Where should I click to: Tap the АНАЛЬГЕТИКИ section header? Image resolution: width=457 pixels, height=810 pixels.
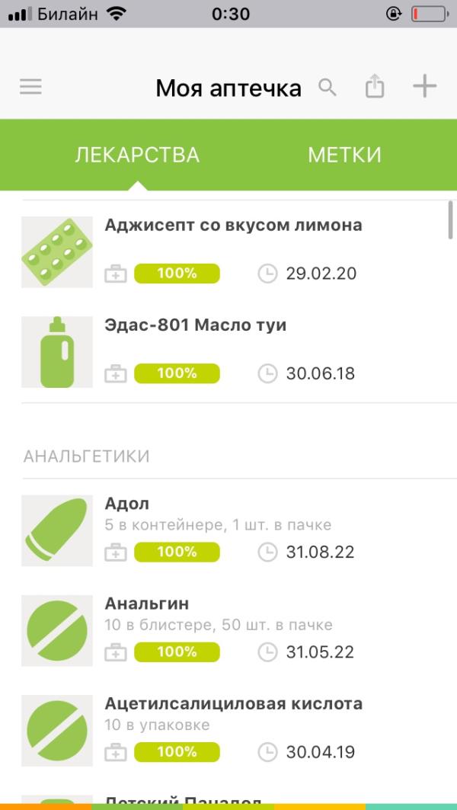tap(87, 456)
